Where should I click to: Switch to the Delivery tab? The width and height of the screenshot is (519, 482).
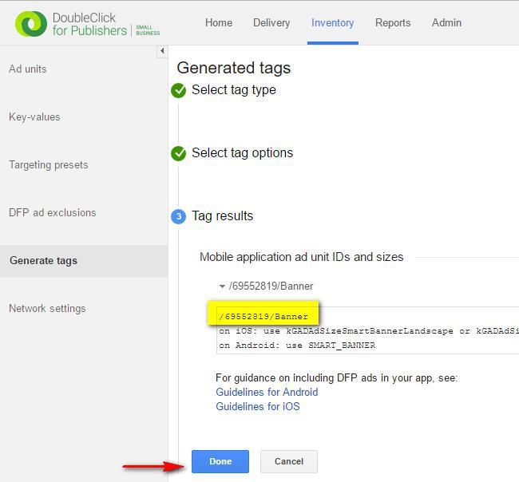click(x=271, y=22)
